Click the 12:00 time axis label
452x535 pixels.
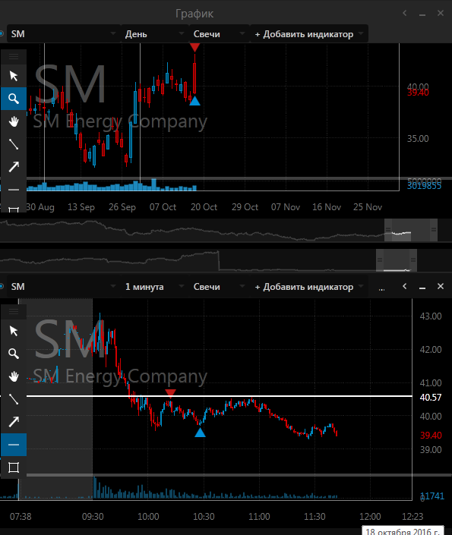tap(370, 517)
